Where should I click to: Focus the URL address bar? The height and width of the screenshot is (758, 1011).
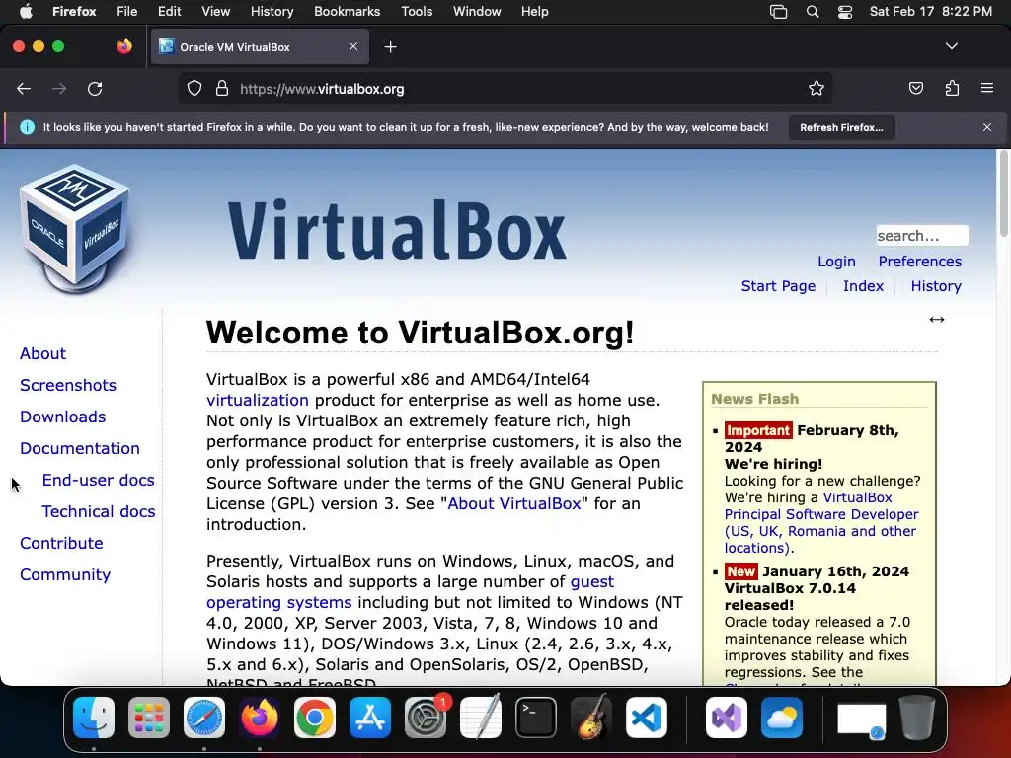505,89
